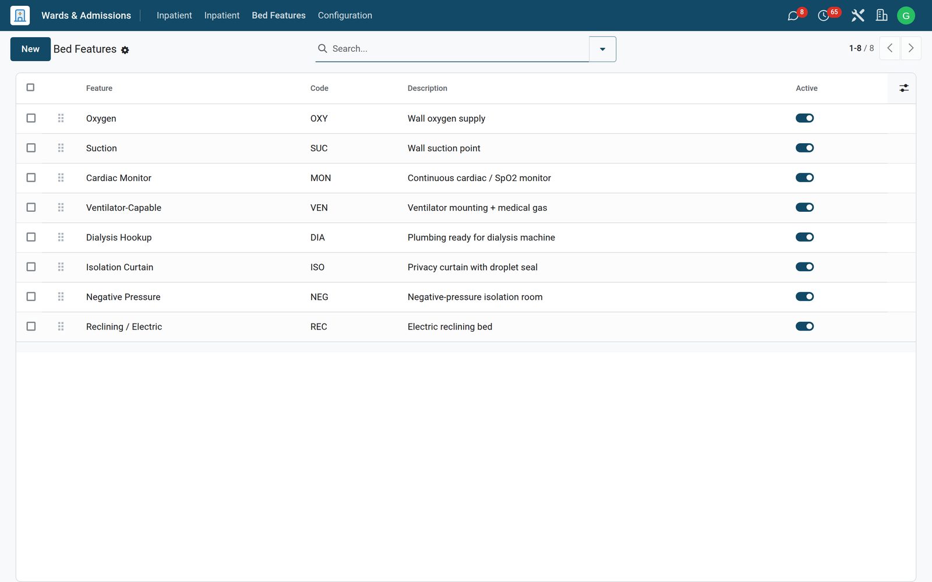932x582 pixels.
Task: Click the VEN code cell
Action: click(x=319, y=208)
